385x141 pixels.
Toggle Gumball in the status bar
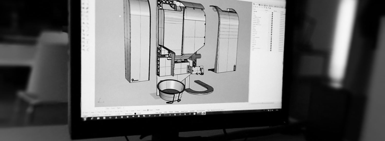tap(192, 111)
